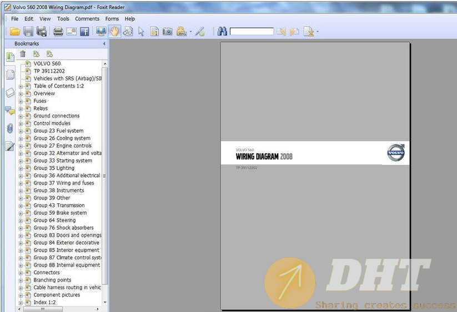
Task: Click the RMS padlock icon
Action: 182,31
